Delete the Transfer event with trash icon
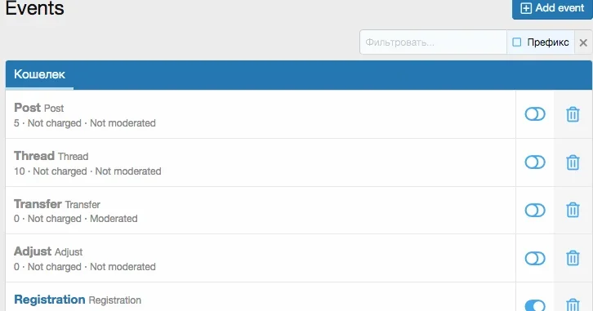 (573, 210)
